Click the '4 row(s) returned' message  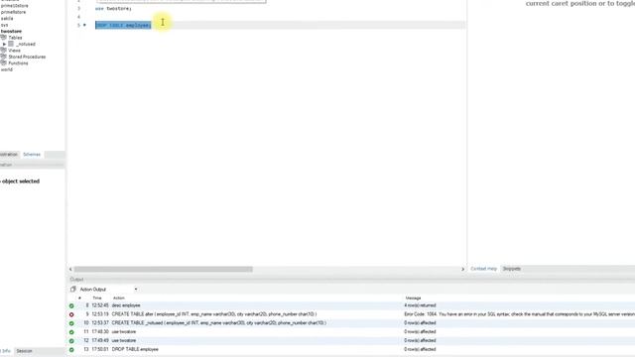[x=420, y=305]
